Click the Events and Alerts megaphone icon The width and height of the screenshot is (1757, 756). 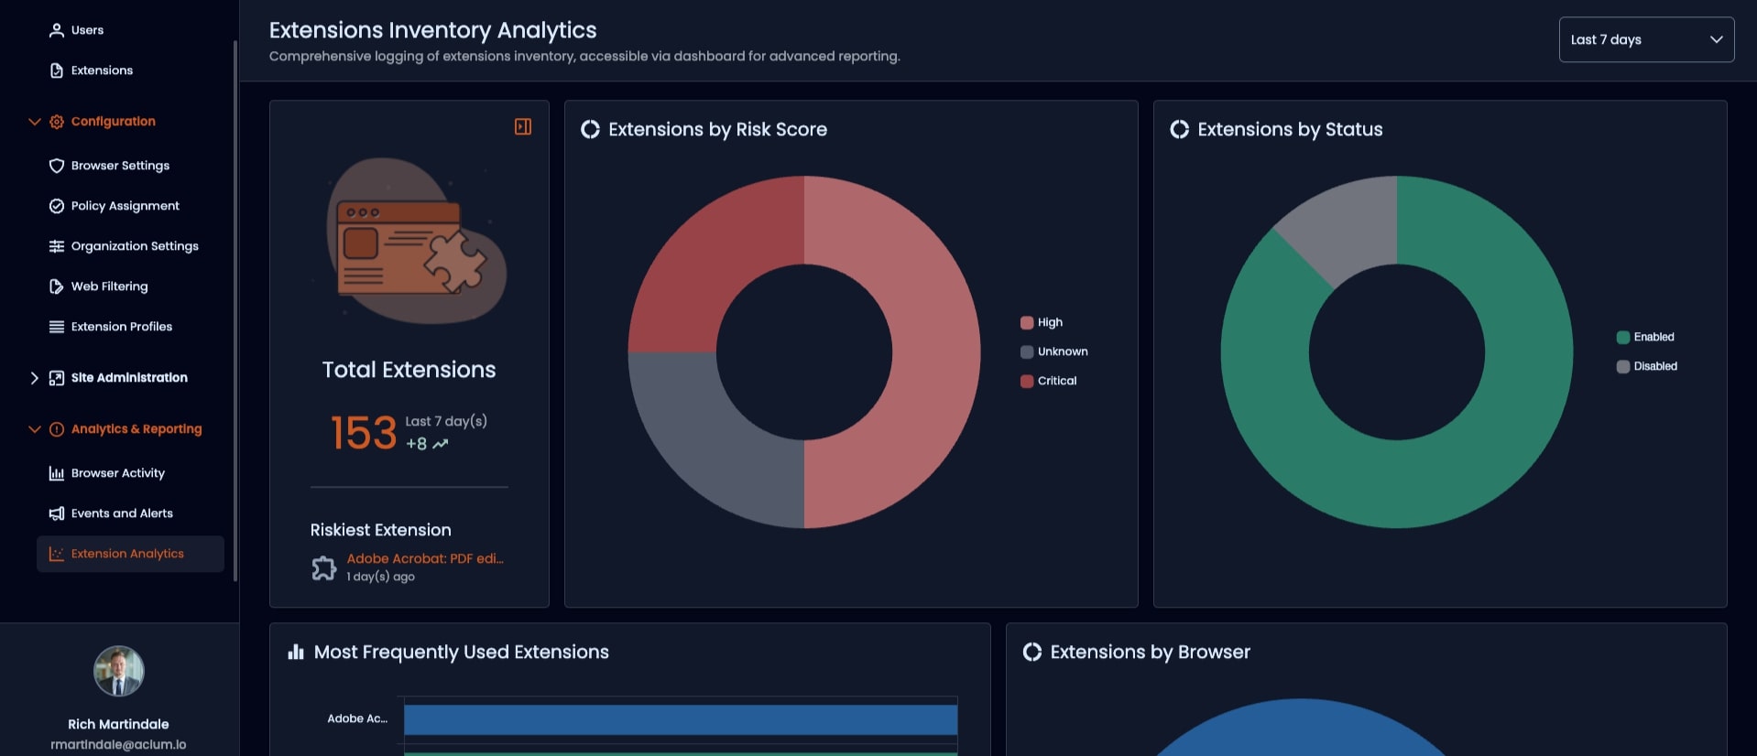point(56,513)
